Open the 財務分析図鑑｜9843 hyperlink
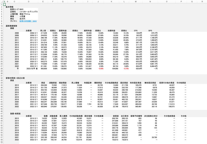207x144 pixels. tap(27, 21)
